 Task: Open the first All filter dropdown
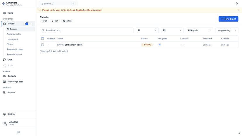(x=147, y=30)
